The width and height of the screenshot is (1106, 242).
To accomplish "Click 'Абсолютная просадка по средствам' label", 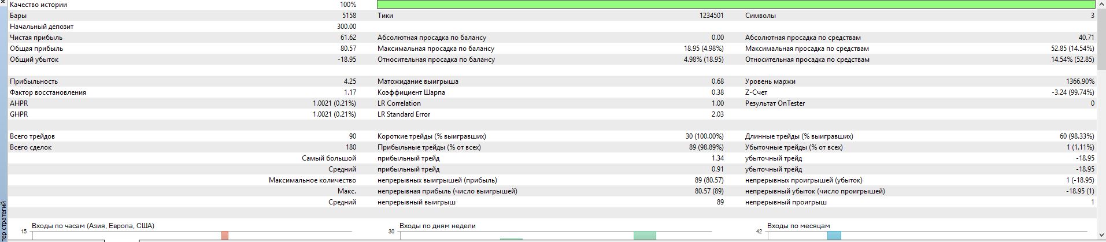I will [803, 38].
